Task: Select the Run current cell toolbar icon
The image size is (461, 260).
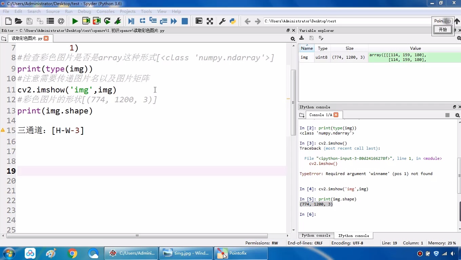Action: pos(86,21)
